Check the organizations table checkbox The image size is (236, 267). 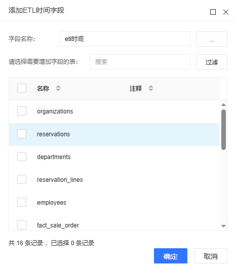point(22,111)
